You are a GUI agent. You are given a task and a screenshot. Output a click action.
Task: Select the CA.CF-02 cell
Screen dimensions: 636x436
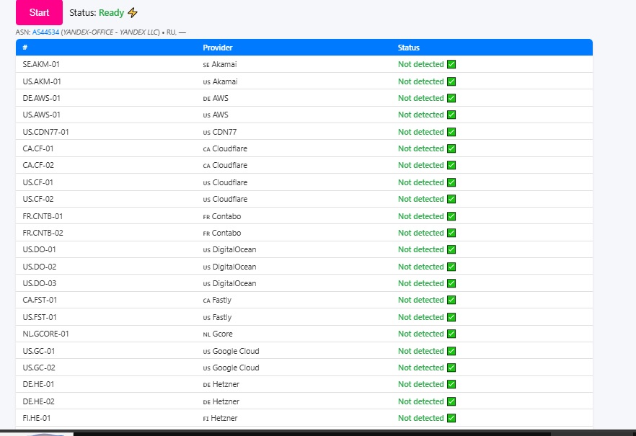(38, 165)
